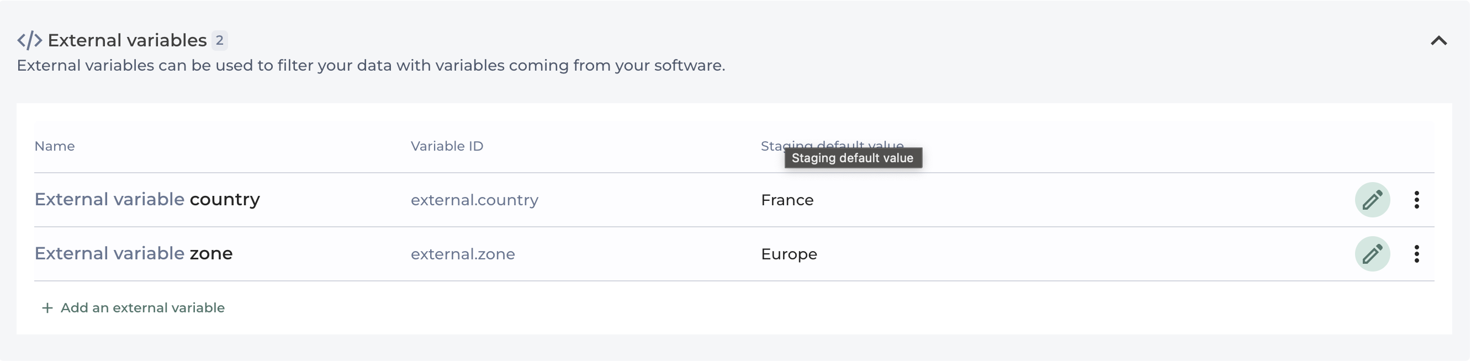Select the External variable zone name
The height and width of the screenshot is (362, 1471).
point(133,253)
